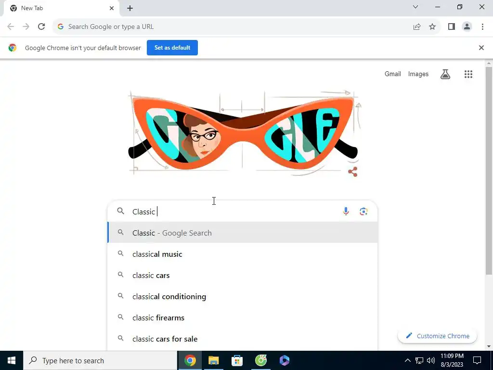Dismiss the default browser notification bar
This screenshot has height=370, width=493.
[481, 48]
